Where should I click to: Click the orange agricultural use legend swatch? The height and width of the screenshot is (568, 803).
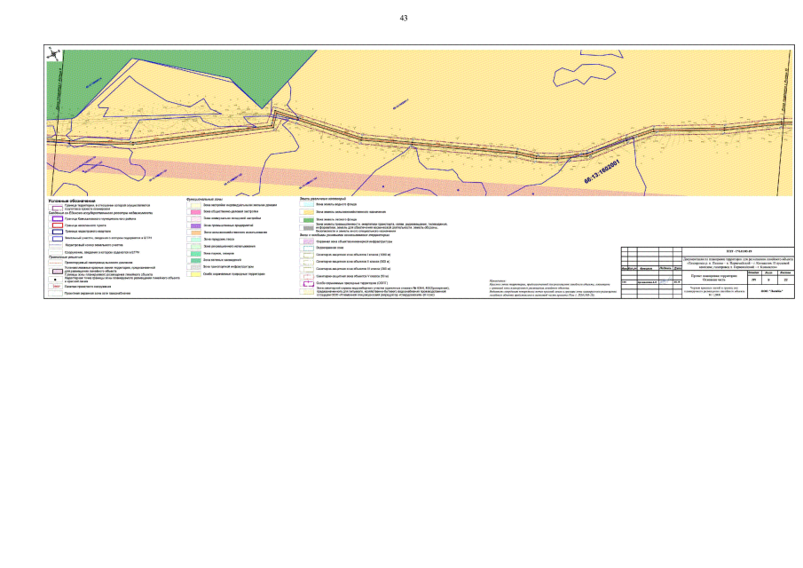pos(194,233)
